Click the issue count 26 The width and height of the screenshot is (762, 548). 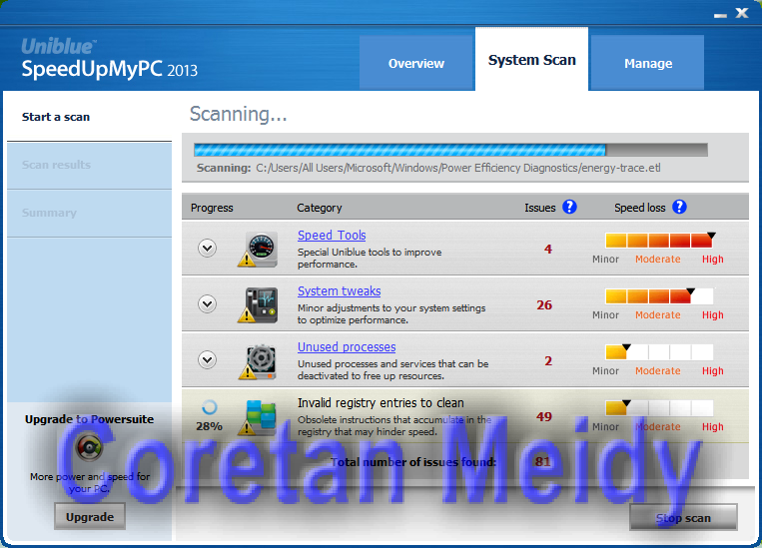coord(544,305)
